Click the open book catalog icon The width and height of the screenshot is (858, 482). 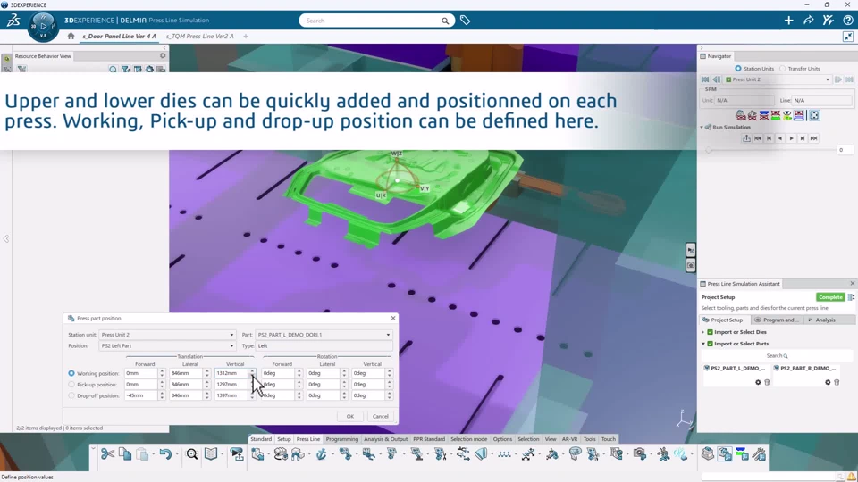[x=211, y=453]
